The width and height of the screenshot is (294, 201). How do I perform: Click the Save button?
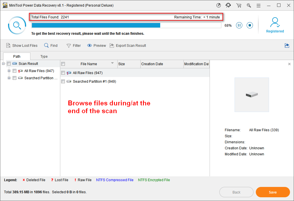pyautogui.click(x=273, y=192)
